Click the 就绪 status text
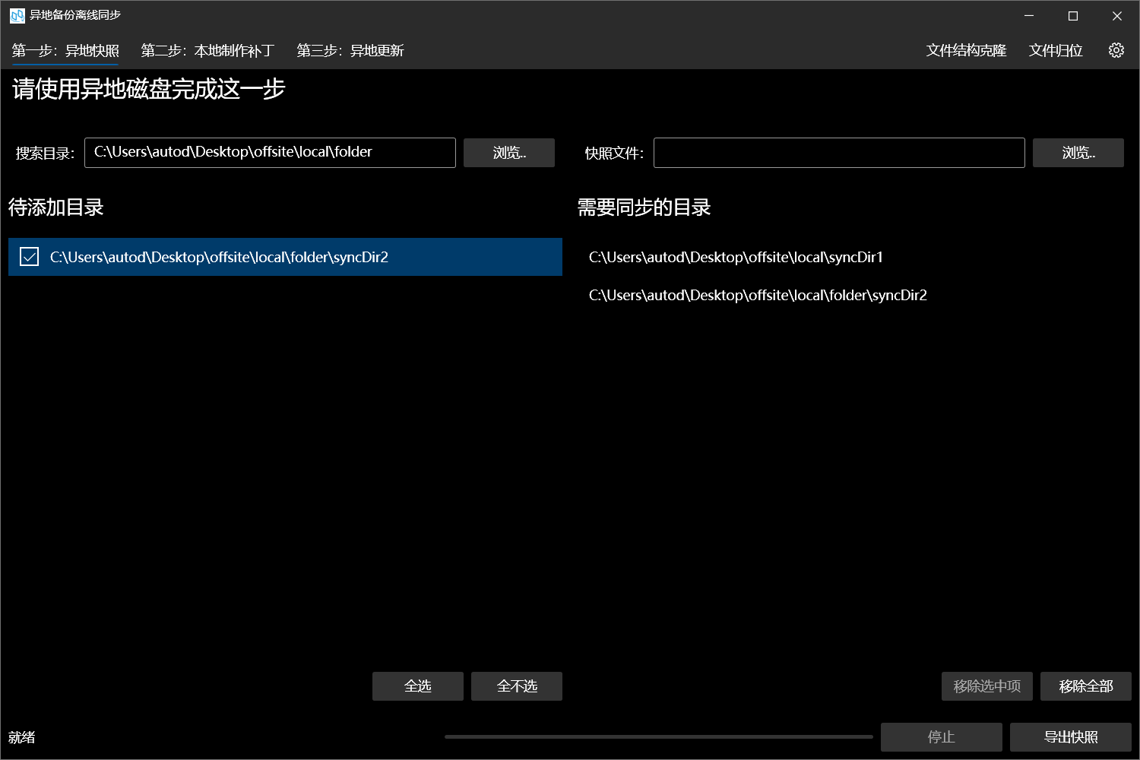Image resolution: width=1140 pixels, height=760 pixels. tap(22, 737)
